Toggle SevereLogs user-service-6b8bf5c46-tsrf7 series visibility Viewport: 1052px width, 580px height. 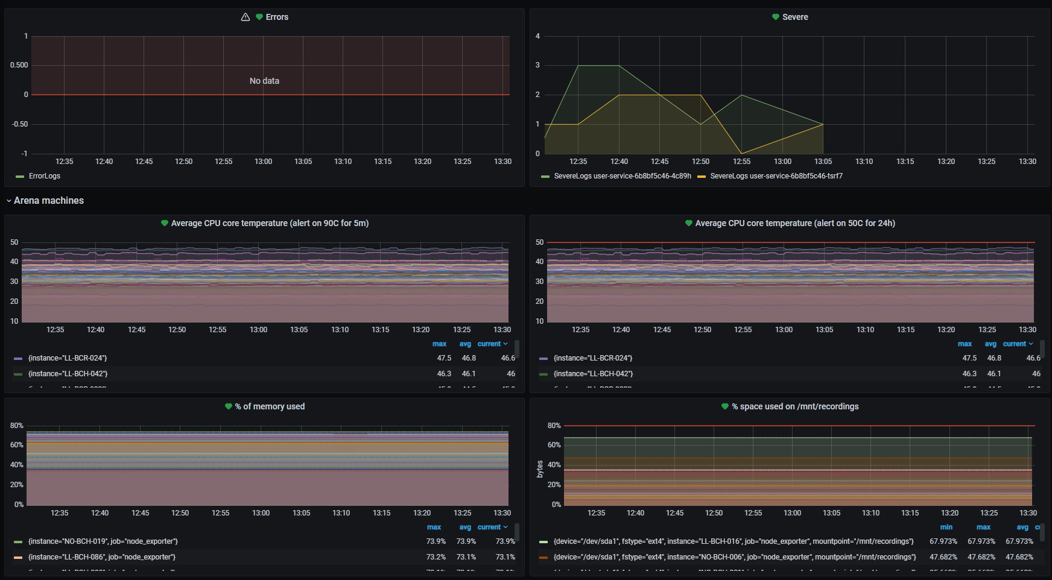[776, 176]
